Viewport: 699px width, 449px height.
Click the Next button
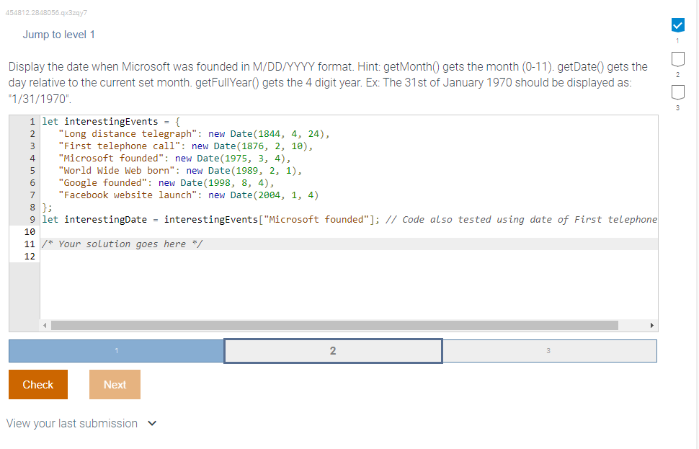(115, 384)
